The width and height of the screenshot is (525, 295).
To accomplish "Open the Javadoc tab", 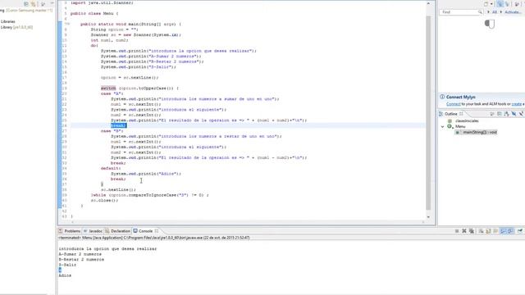I will coord(93,231).
